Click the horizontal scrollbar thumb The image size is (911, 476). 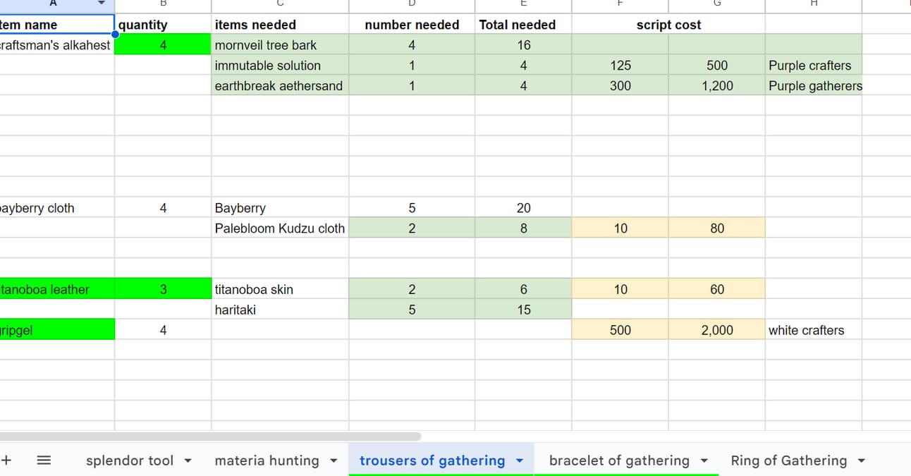tap(210, 437)
